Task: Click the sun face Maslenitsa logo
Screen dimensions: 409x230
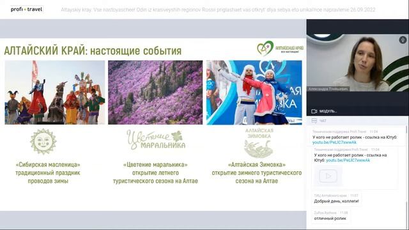Action: point(43,142)
